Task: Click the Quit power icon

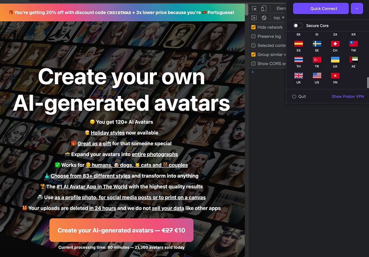Action: point(294,96)
